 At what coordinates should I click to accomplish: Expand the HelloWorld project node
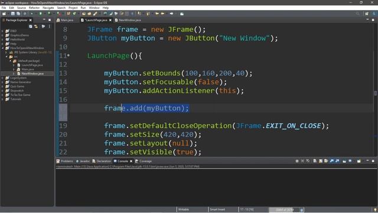[2, 40]
